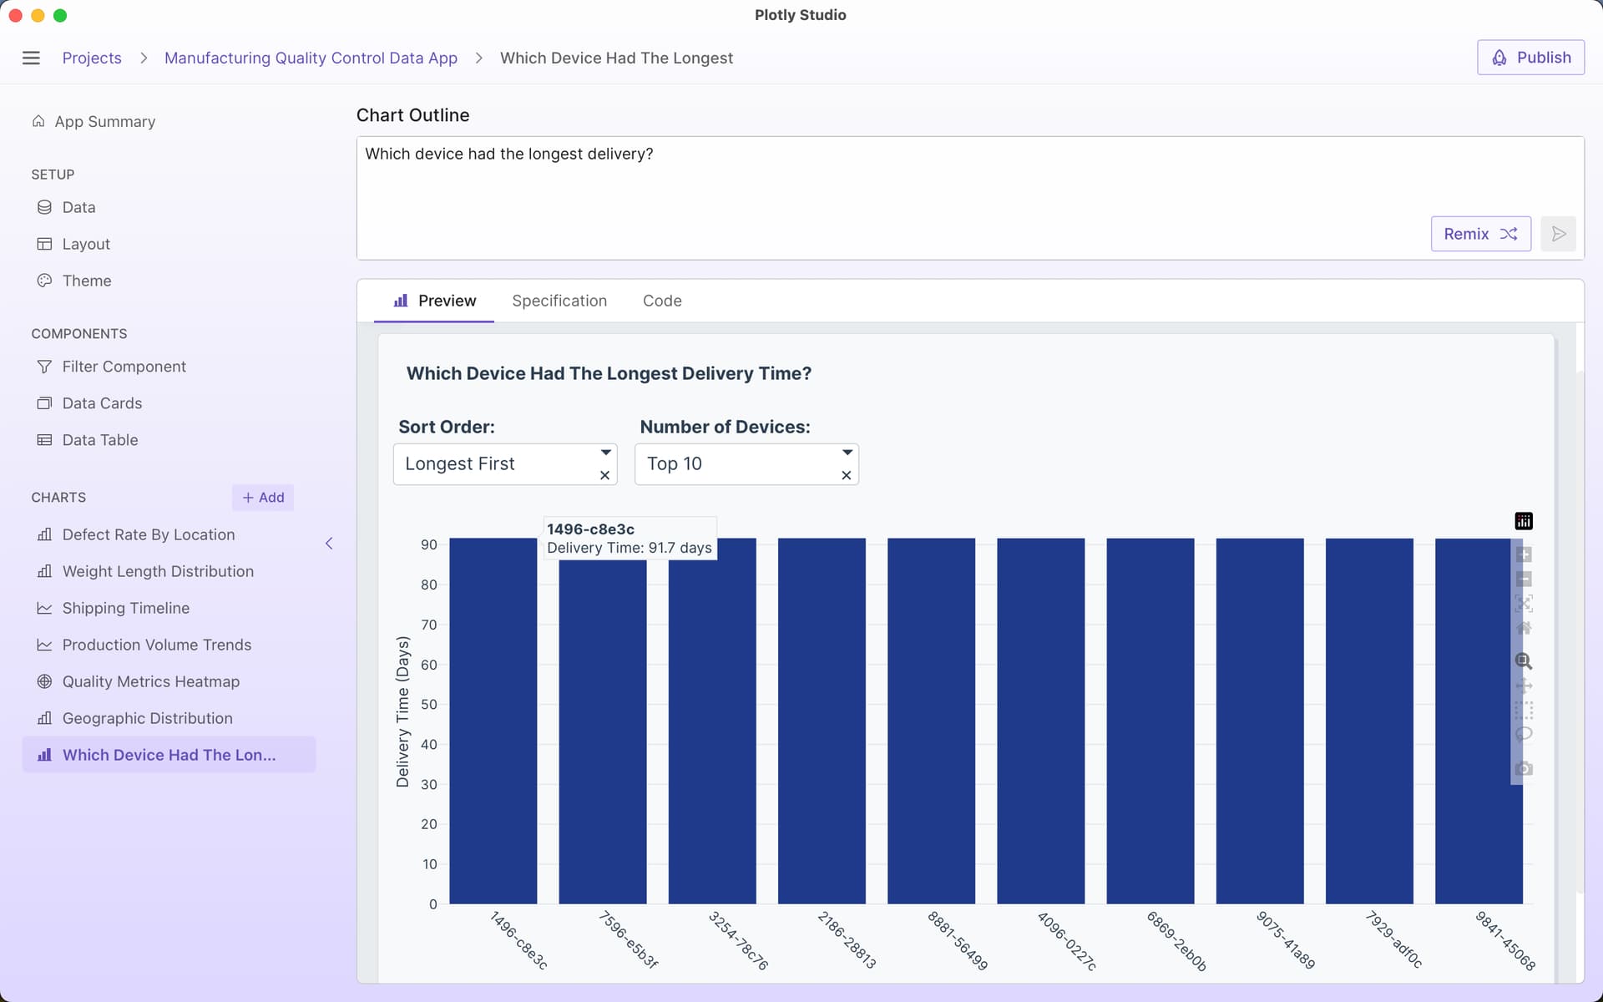
Task: Open the Filter Component section
Action: pos(124,366)
